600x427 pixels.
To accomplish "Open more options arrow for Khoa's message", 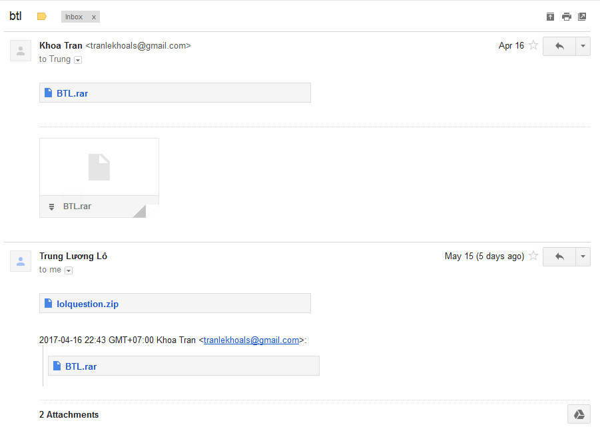I will tap(583, 46).
